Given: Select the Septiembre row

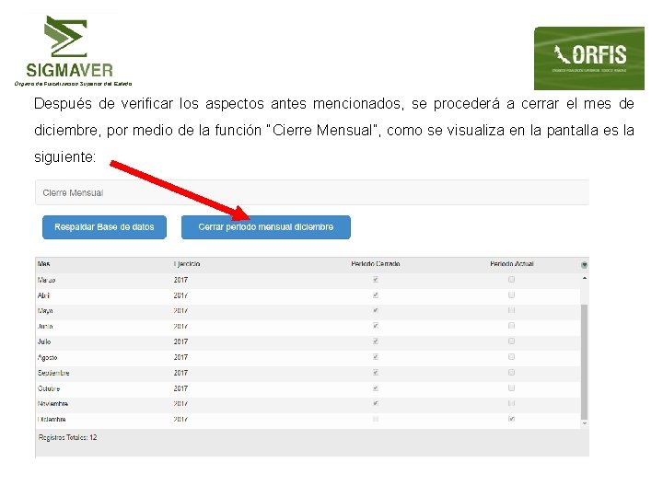Looking at the screenshot, I should tap(308, 373).
